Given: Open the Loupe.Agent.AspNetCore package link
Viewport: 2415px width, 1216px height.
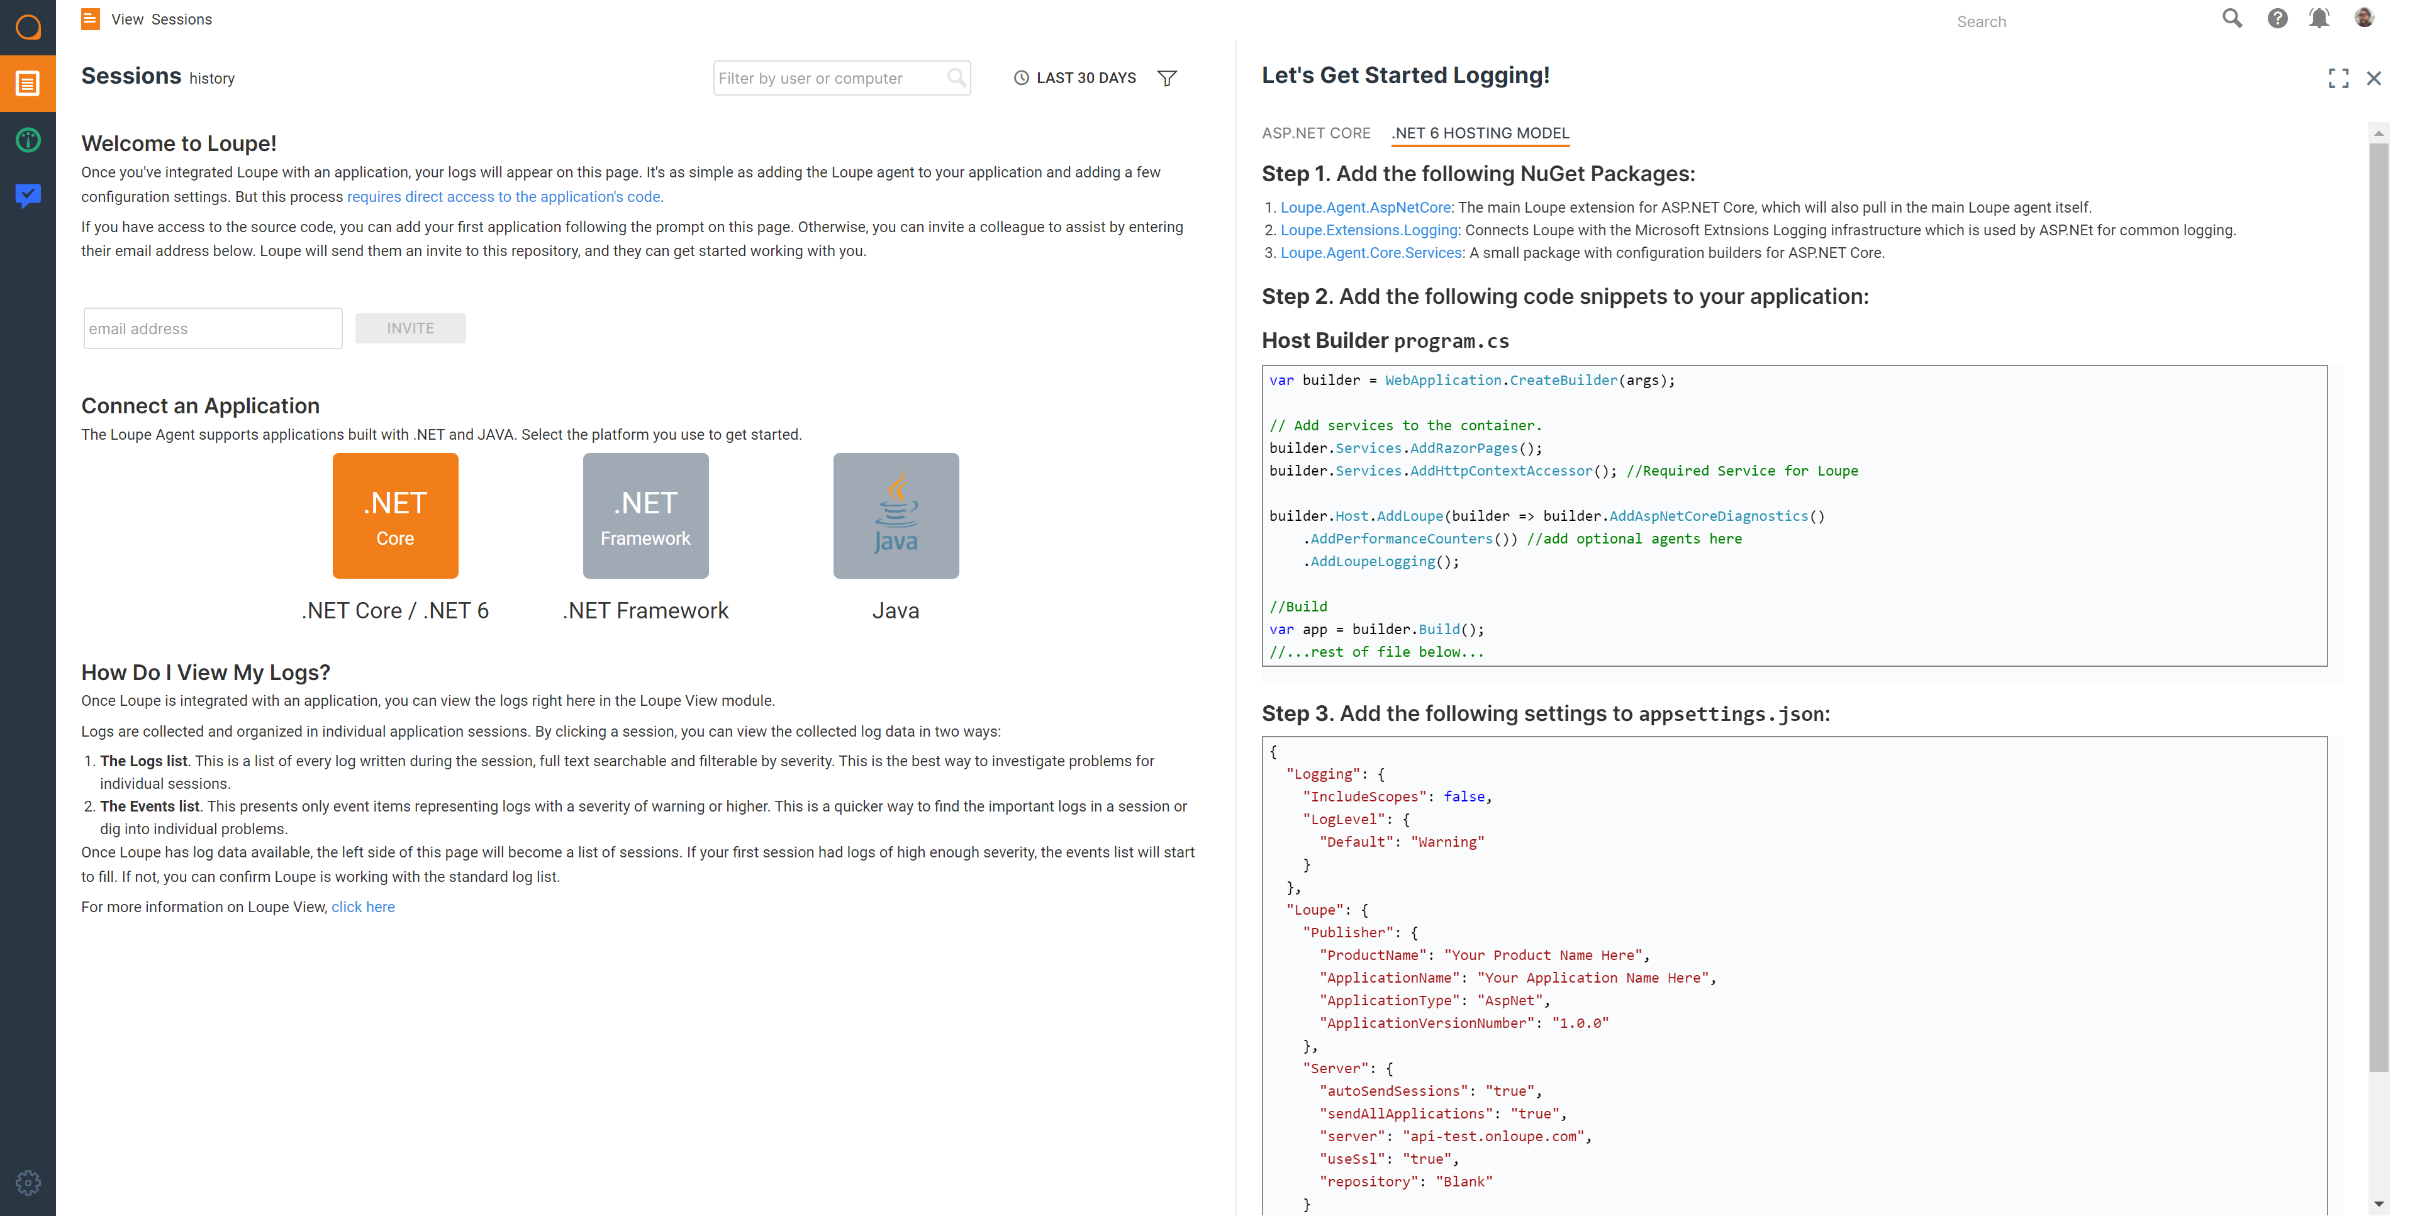Looking at the screenshot, I should point(1366,207).
